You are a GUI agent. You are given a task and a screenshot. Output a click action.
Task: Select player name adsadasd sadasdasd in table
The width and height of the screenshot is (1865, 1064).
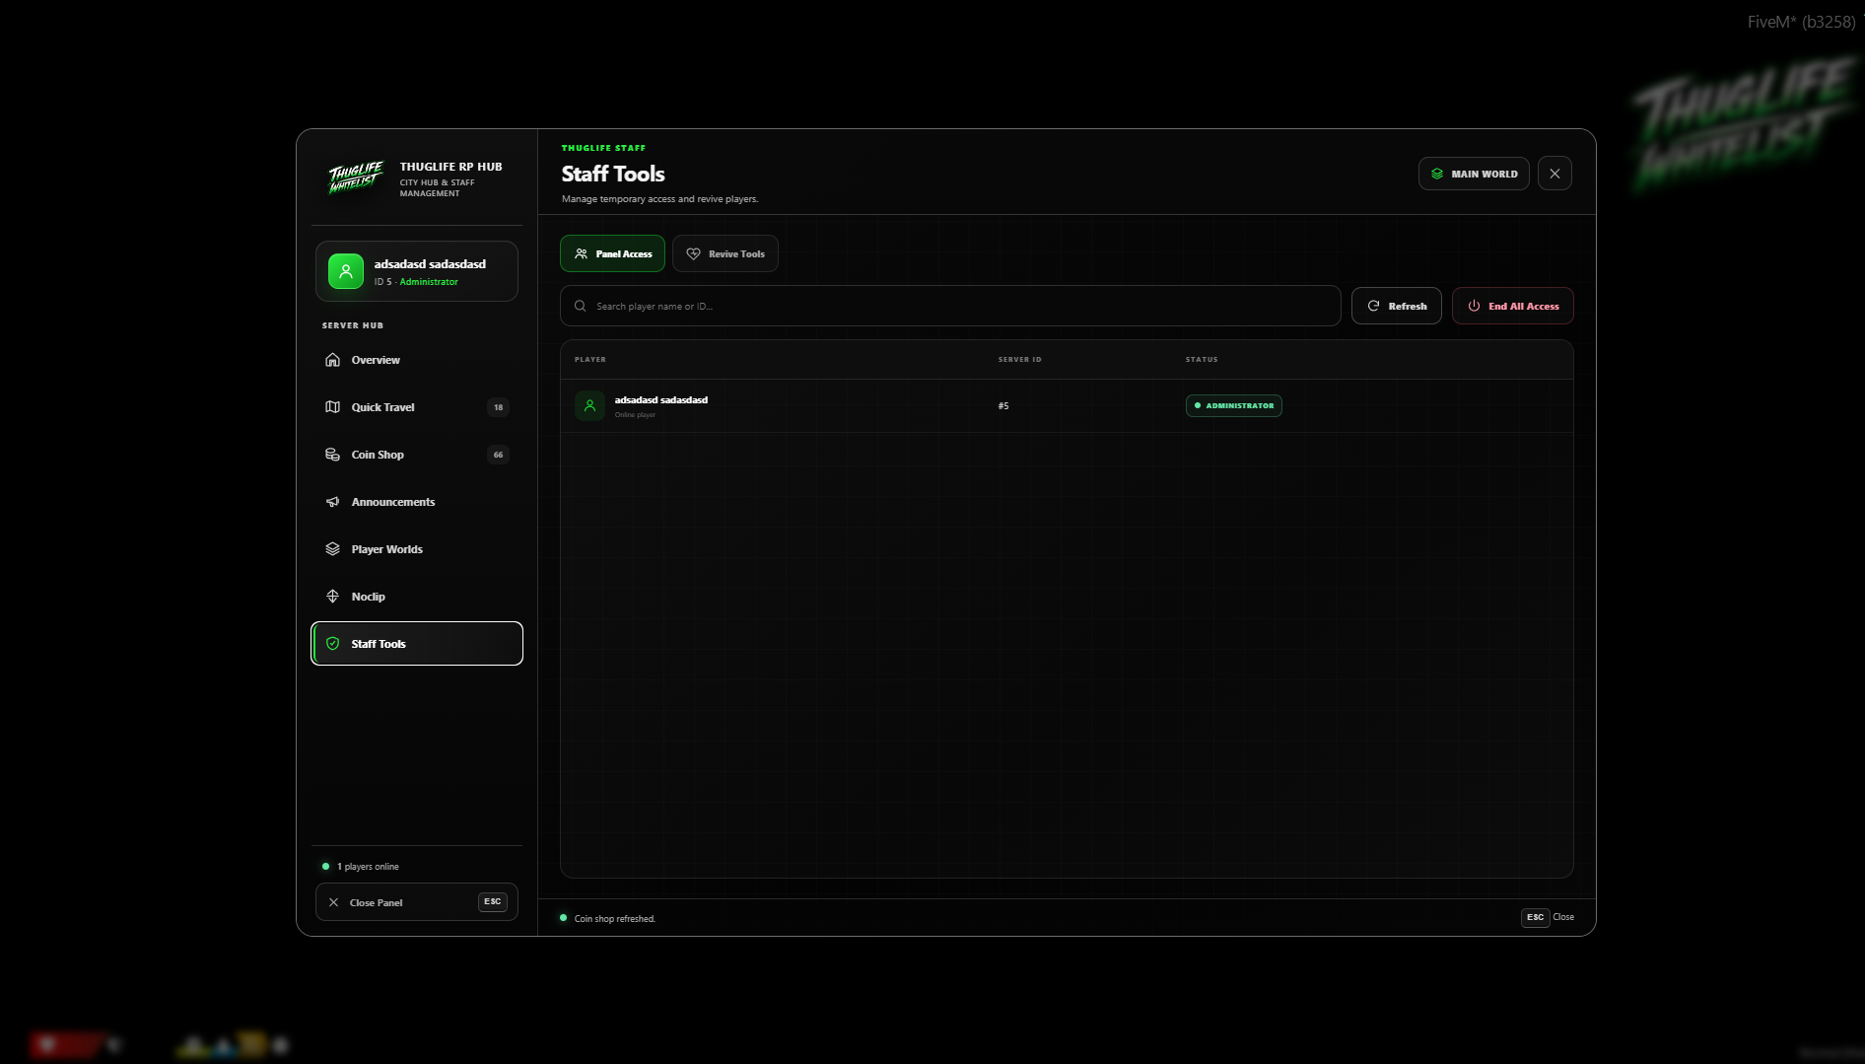(x=661, y=399)
